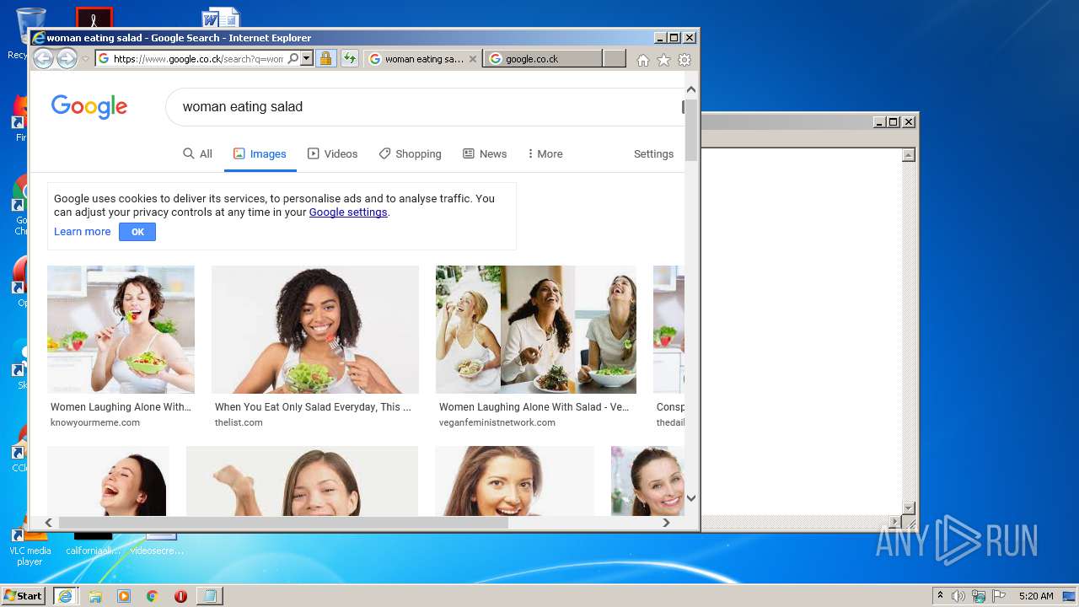Click horizontal scrollbar left arrow
The image size is (1079, 607).
tap(48, 523)
